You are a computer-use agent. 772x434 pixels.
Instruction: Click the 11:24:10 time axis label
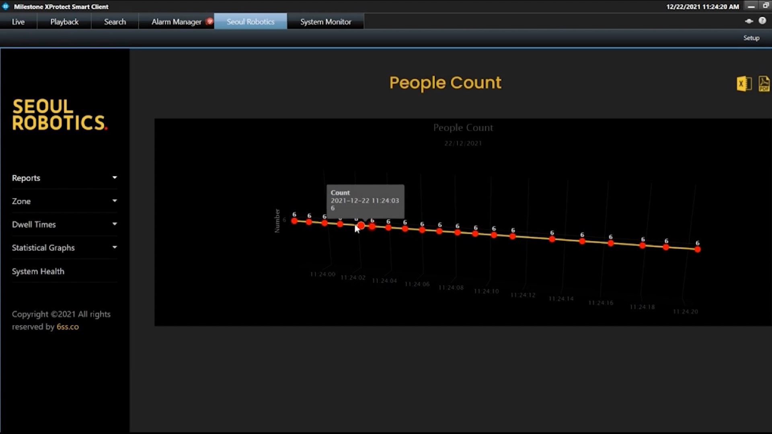486,291
